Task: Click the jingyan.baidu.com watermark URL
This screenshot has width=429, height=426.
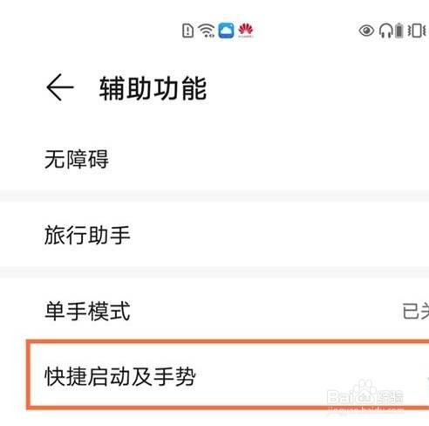Action: pos(366,411)
